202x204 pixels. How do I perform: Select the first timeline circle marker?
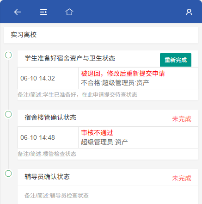coord(8,55)
